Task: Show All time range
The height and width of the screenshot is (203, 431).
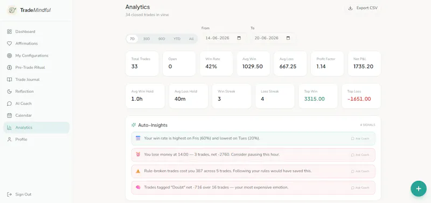Action: (191, 39)
